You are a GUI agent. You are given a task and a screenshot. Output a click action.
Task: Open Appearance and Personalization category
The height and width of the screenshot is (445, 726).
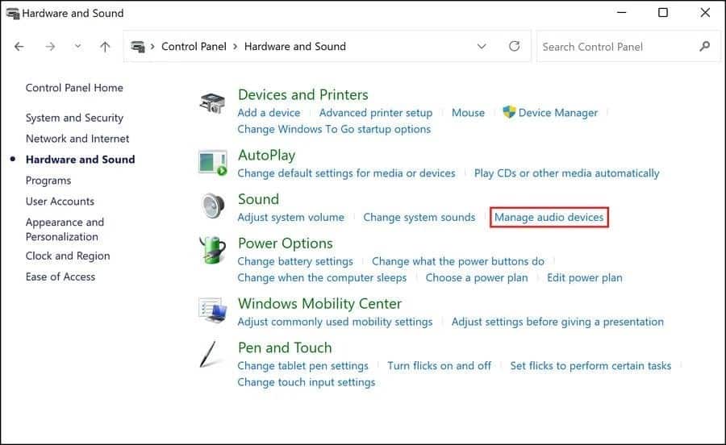coord(65,230)
